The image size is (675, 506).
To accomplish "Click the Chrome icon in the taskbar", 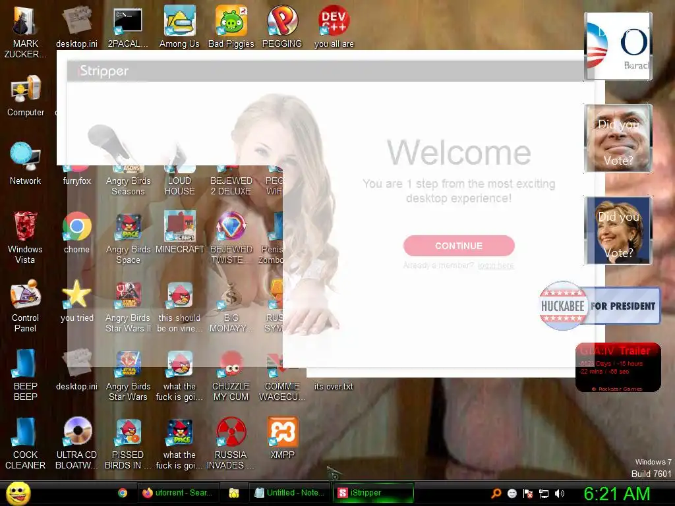I will click(x=123, y=493).
